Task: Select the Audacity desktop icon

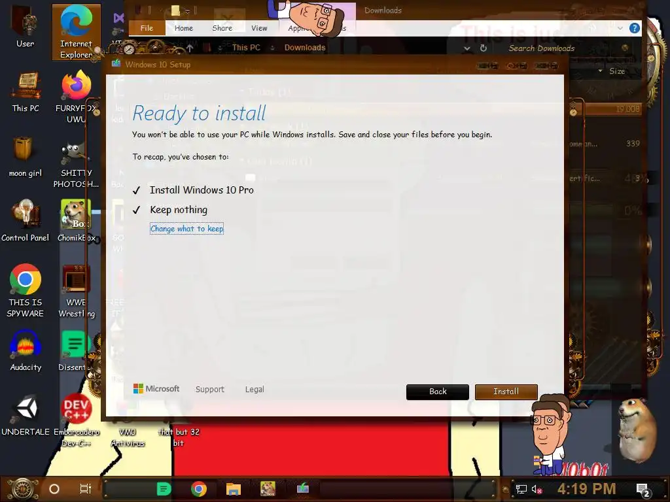Action: click(x=26, y=351)
